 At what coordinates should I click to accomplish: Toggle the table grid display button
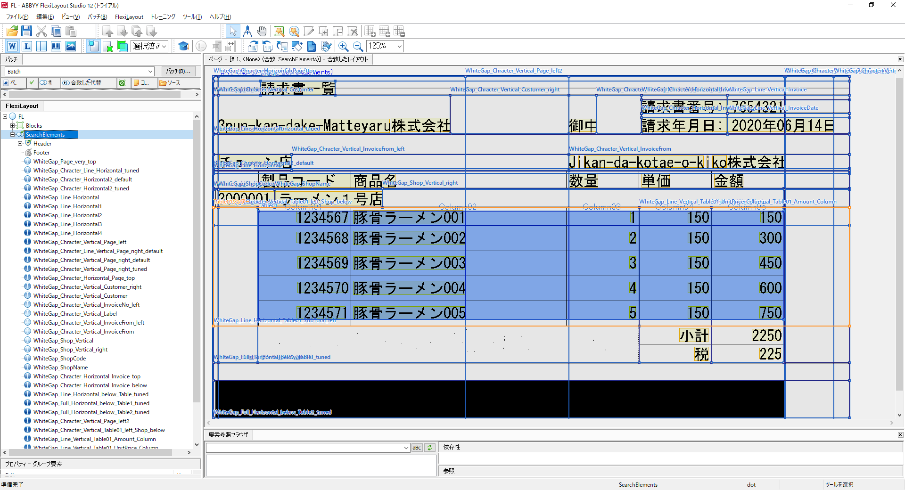click(x=41, y=46)
